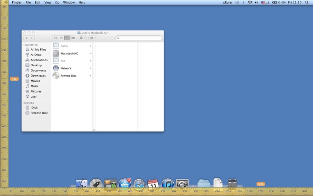Open Safari from the Dock
The width and height of the screenshot is (313, 196).
tap(139, 184)
